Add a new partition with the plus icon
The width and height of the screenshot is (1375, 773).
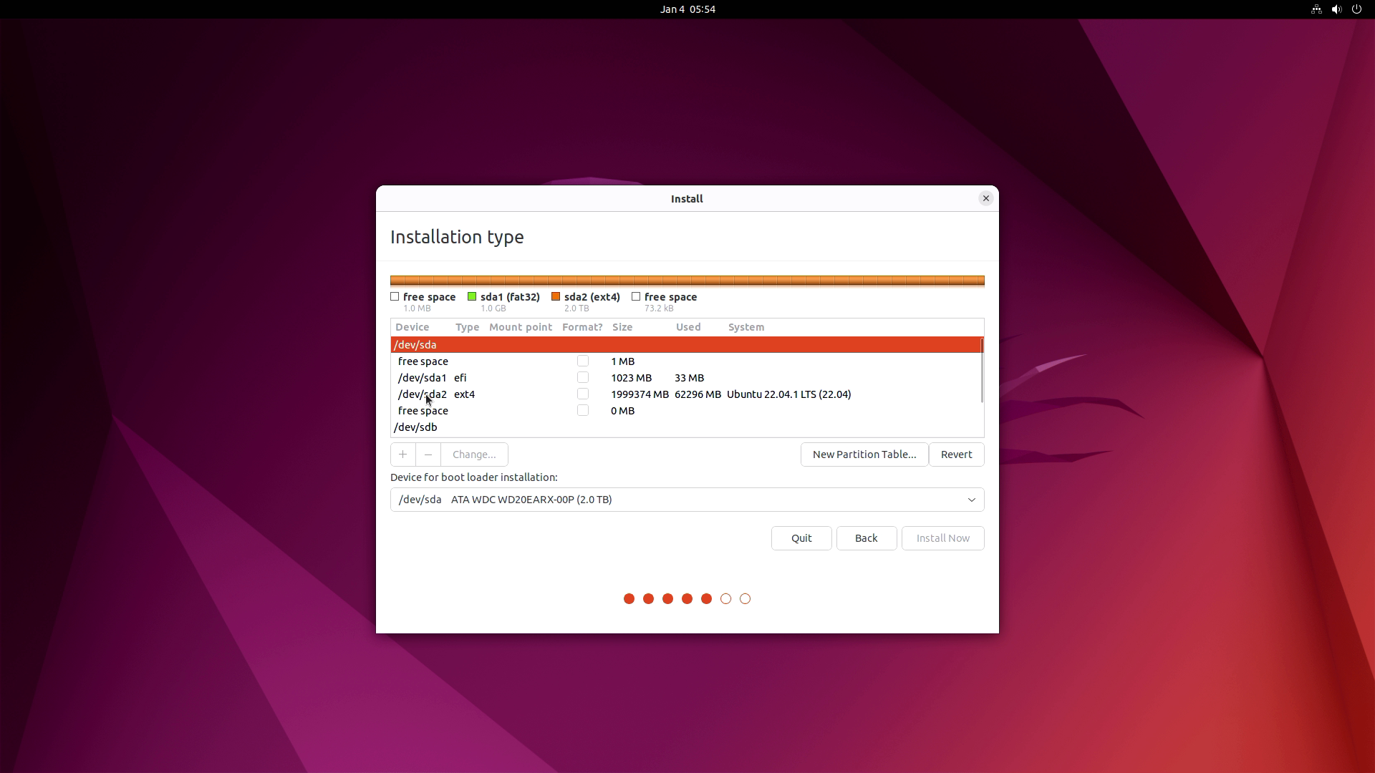pos(402,454)
